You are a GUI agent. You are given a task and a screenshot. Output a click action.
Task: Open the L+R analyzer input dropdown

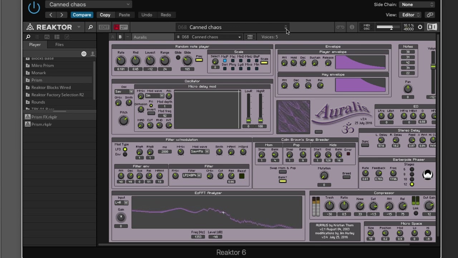tap(121, 202)
